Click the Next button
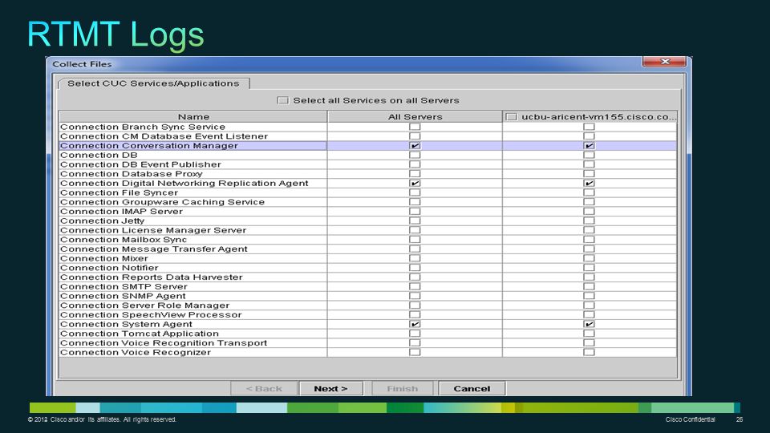Viewport: 770px width, 433px height. (x=330, y=388)
